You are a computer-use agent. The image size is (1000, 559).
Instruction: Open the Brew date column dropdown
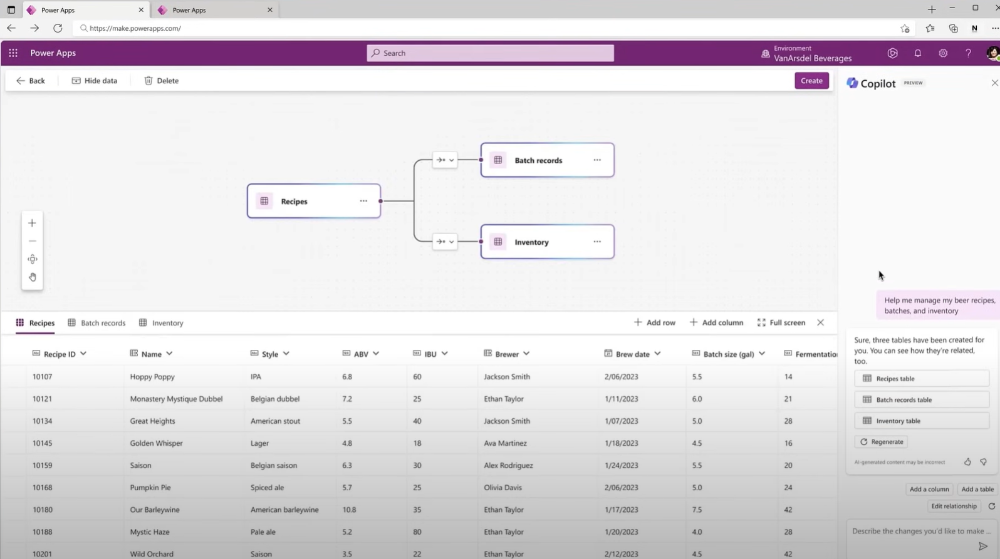tap(657, 354)
